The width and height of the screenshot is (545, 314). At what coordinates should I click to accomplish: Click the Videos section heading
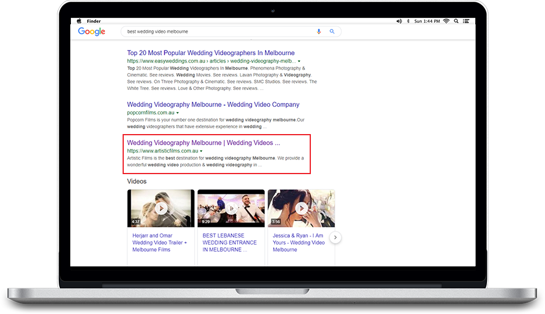click(137, 181)
